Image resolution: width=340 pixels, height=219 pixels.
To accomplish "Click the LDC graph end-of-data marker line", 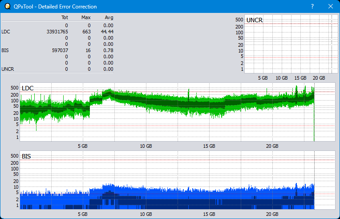I will coord(314,112).
